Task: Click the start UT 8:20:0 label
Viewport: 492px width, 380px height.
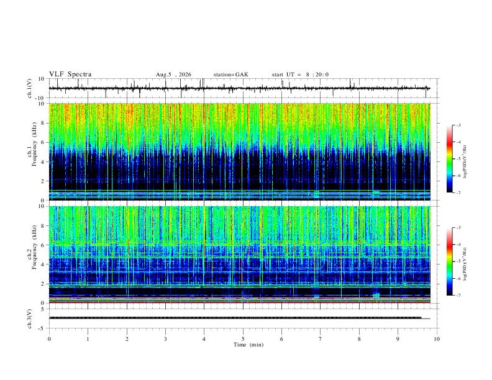Action: (300, 75)
